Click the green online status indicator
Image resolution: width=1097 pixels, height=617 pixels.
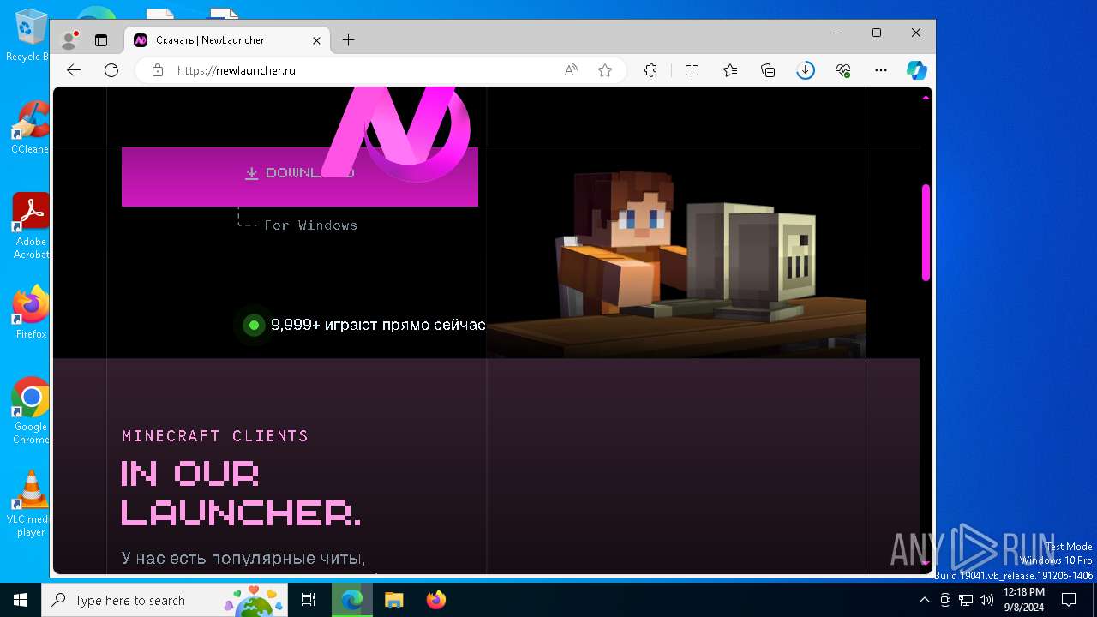(x=254, y=325)
